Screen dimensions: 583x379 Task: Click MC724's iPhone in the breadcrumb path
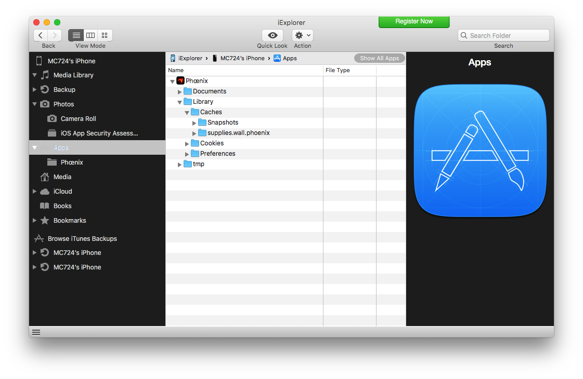click(242, 58)
